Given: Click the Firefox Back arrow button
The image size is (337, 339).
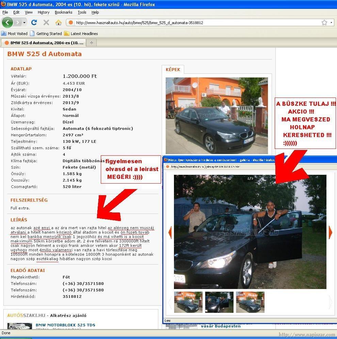Looking at the screenshot, I should [x=7, y=22].
